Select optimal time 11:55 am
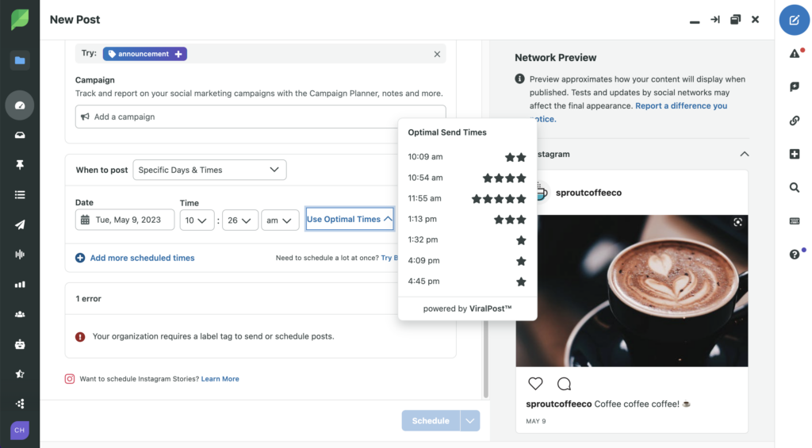Viewport: 812px width, 448px height. (466, 198)
